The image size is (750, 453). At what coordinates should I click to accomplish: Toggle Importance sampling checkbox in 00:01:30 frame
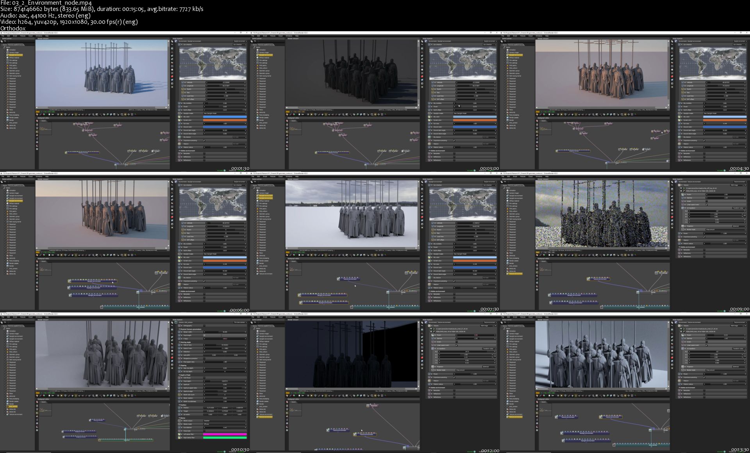click(x=204, y=141)
